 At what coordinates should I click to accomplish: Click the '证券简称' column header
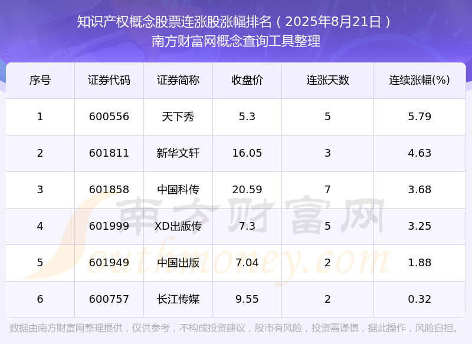(x=178, y=80)
